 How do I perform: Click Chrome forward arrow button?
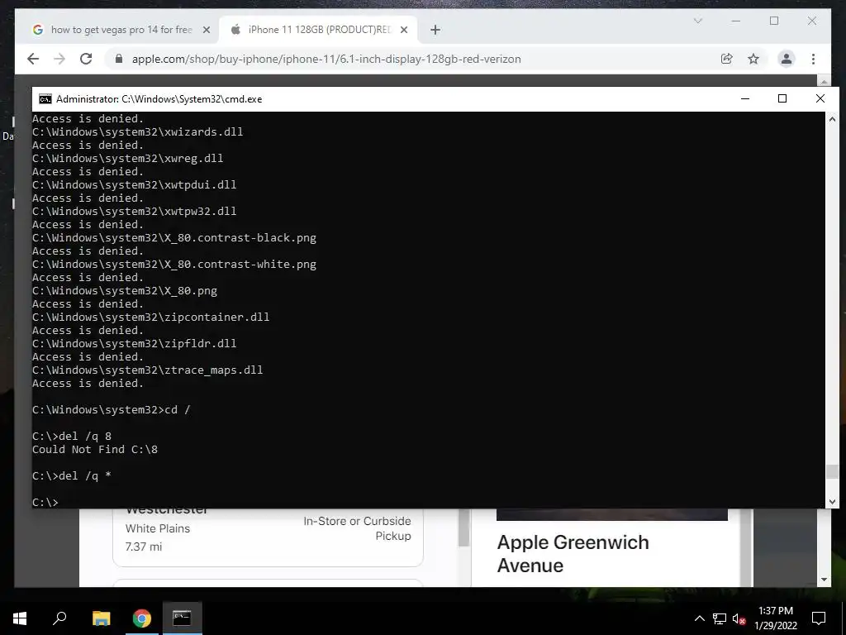click(x=59, y=59)
